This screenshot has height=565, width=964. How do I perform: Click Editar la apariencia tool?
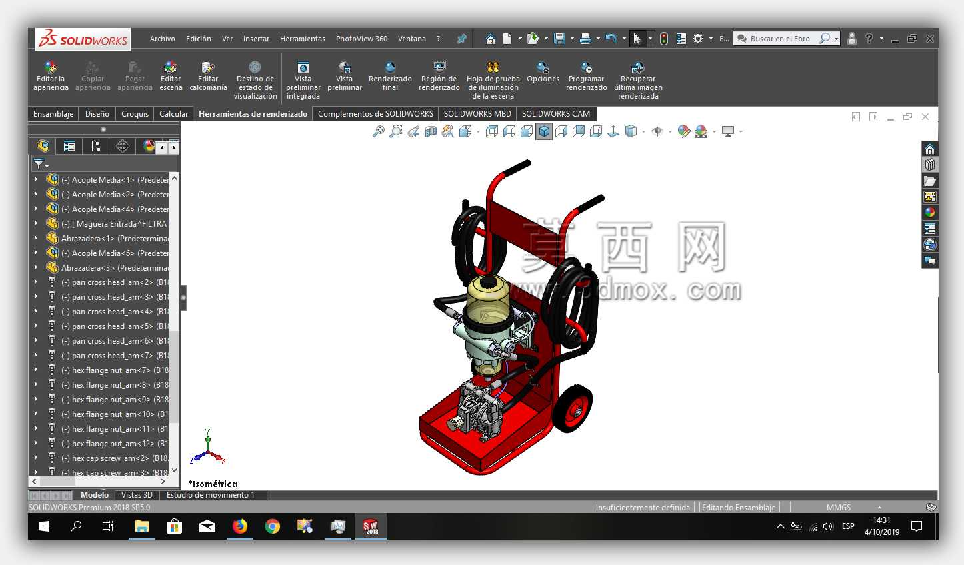pyautogui.click(x=51, y=76)
